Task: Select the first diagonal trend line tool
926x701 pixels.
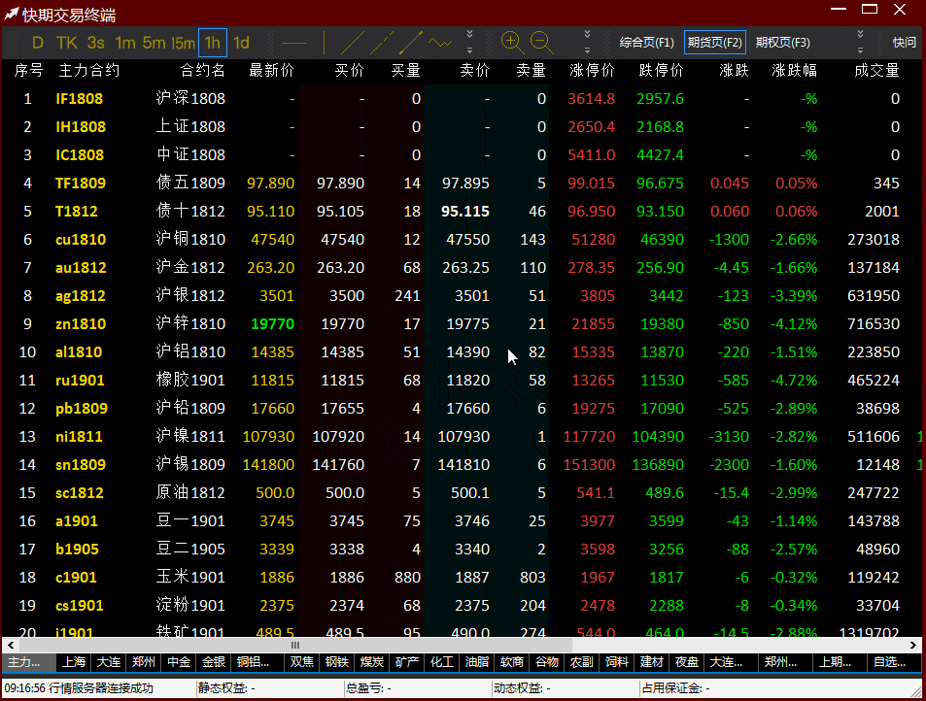Action: coord(353,43)
